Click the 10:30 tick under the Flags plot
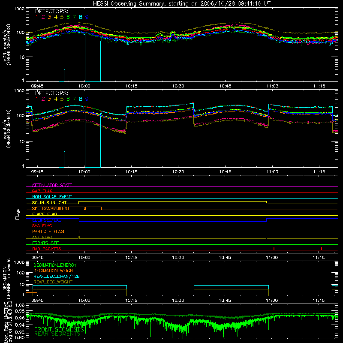The image size is (343, 343). pos(178,258)
